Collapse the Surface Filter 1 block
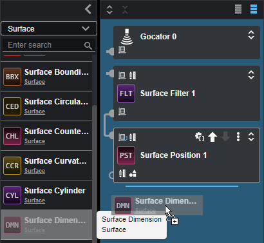 (x=251, y=75)
